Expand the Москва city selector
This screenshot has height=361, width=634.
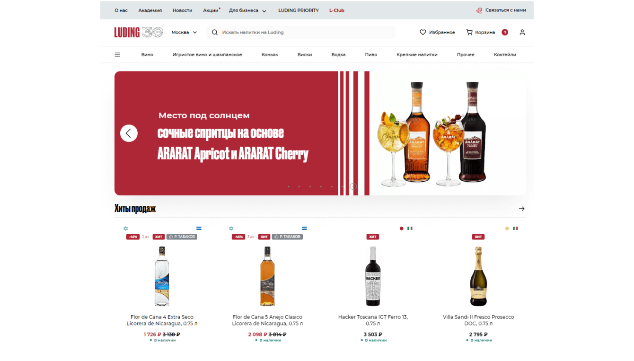click(184, 32)
